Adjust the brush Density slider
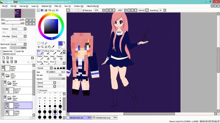Screen dimensions: 220x123 (x=57, y=79)
